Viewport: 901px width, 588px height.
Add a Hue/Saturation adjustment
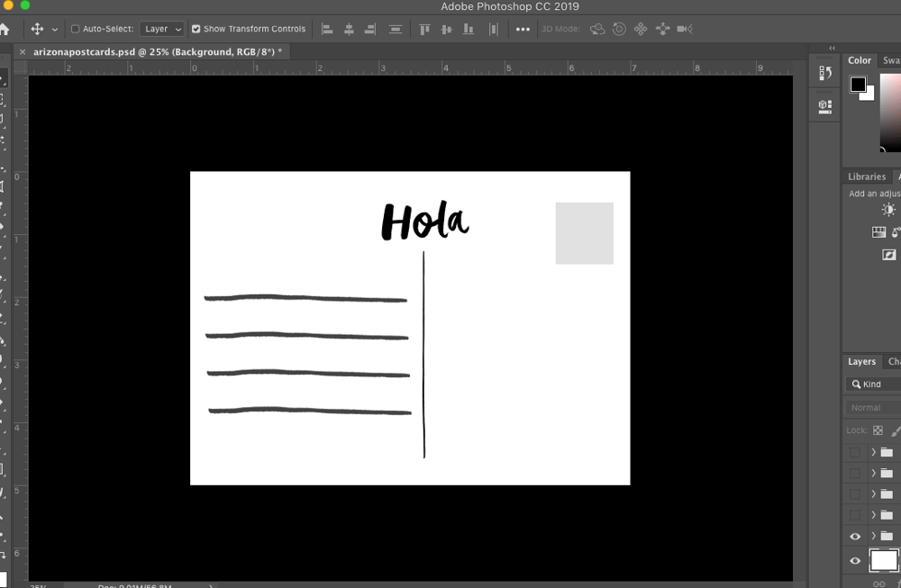[x=878, y=232]
